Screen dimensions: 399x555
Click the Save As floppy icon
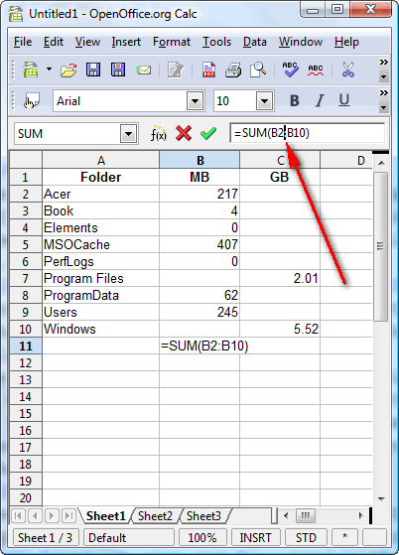[x=118, y=69]
